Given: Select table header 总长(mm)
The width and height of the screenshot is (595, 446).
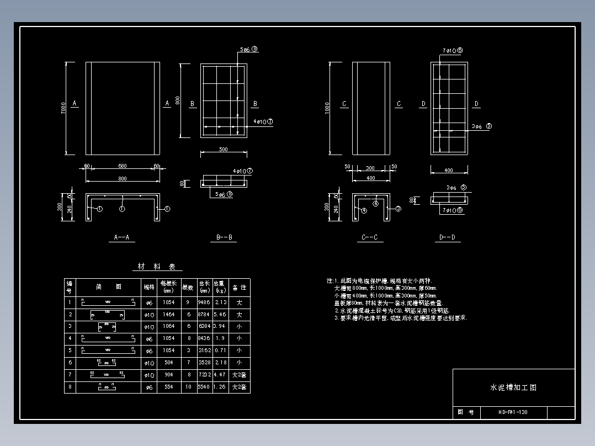Looking at the screenshot, I should click(205, 287).
